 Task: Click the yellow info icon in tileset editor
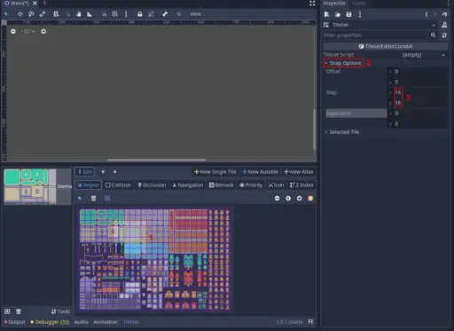(310, 198)
